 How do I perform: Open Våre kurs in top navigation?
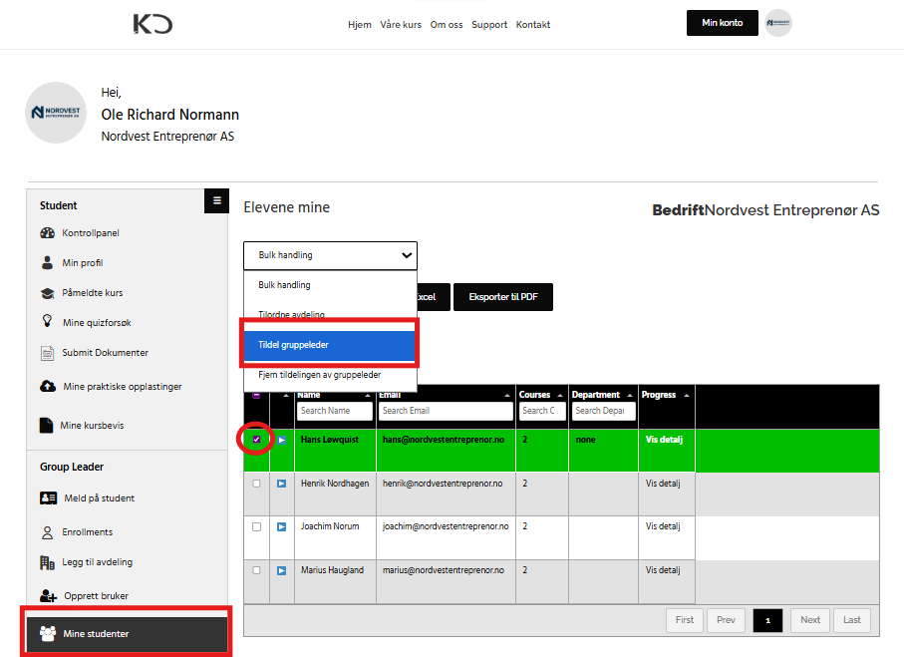pos(401,25)
